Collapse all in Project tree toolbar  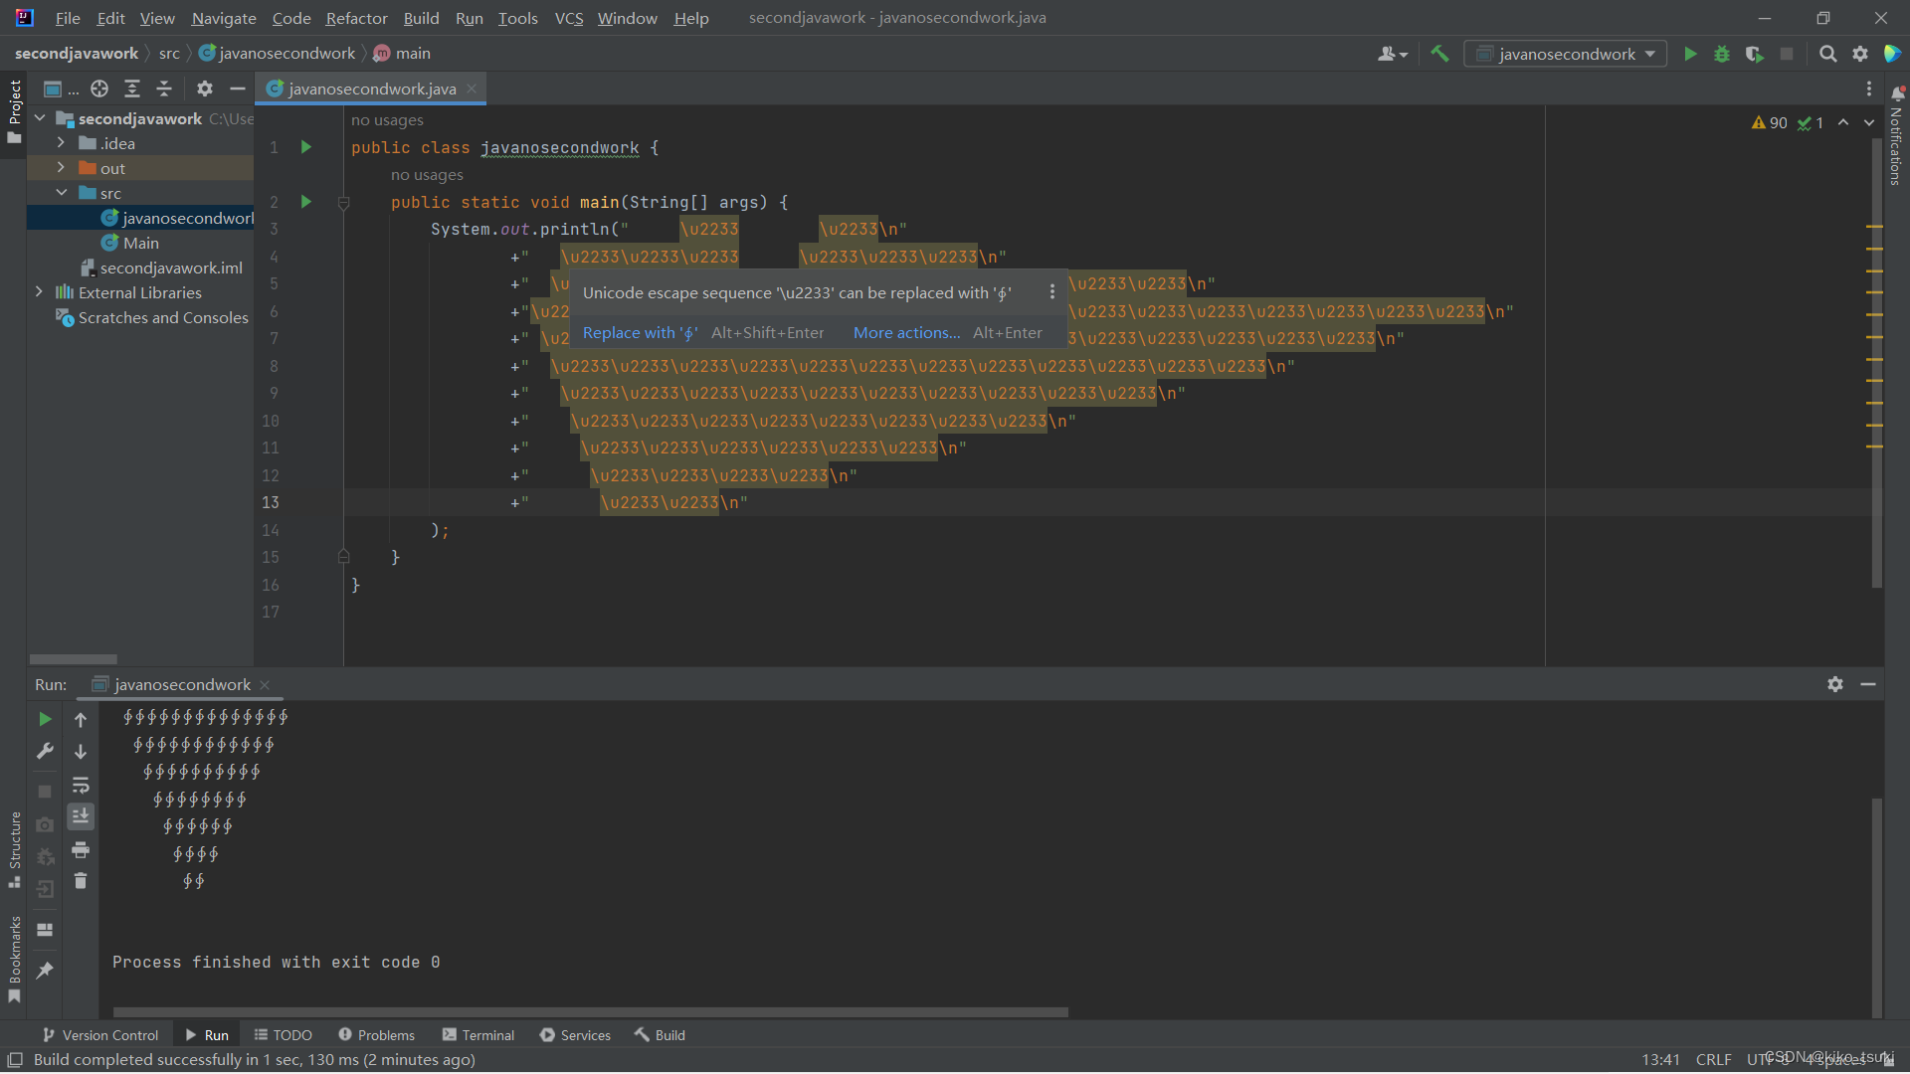click(x=164, y=89)
